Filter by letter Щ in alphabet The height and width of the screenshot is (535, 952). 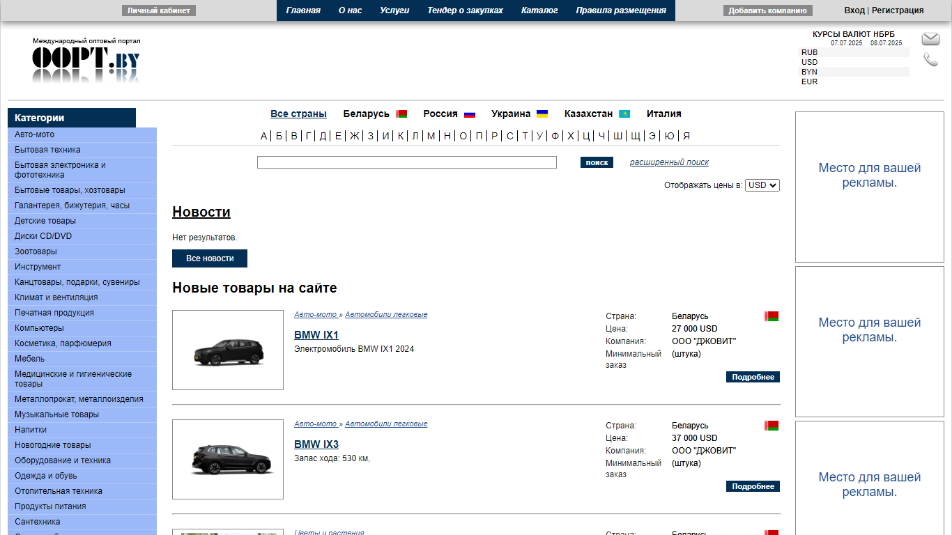[x=635, y=136]
